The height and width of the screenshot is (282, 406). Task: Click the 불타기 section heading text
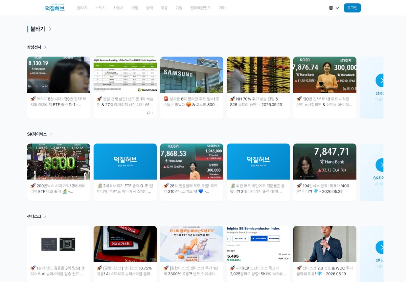tap(38, 29)
